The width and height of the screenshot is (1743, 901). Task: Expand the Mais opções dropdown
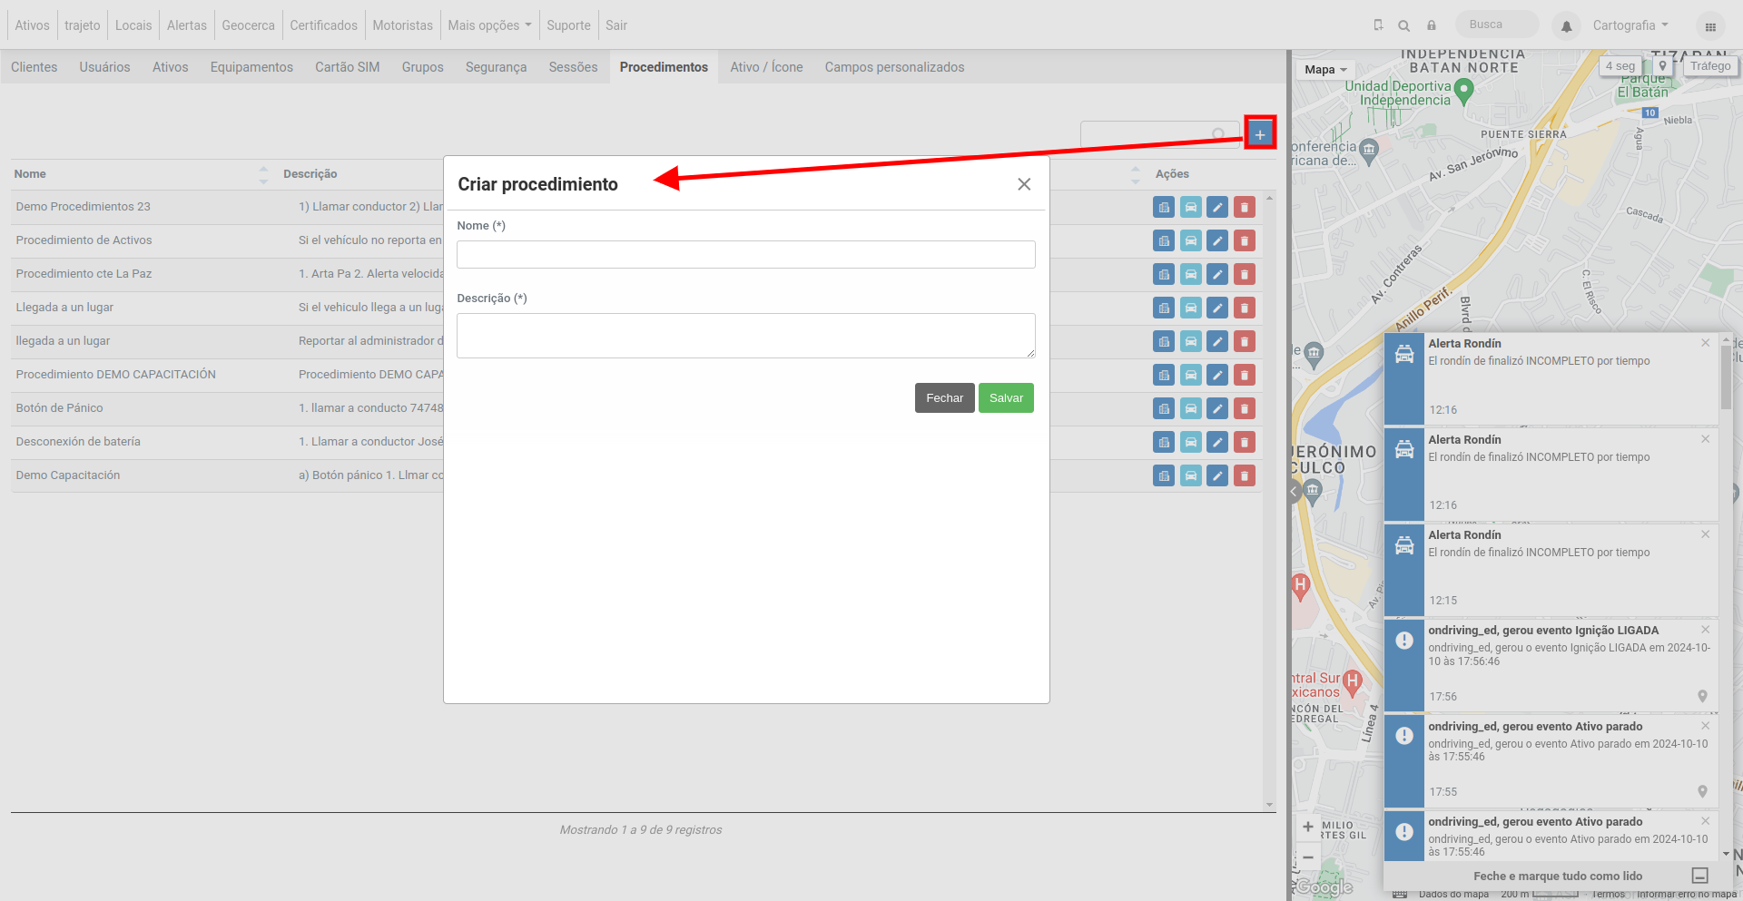pos(489,25)
